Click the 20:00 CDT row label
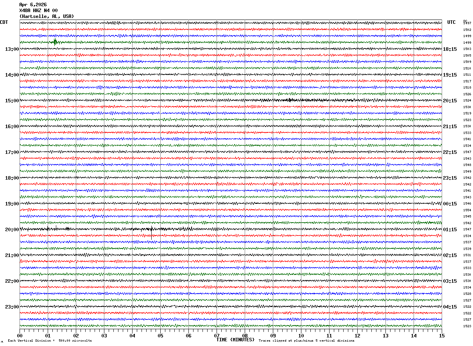The image size is (473, 346). click(x=12, y=230)
